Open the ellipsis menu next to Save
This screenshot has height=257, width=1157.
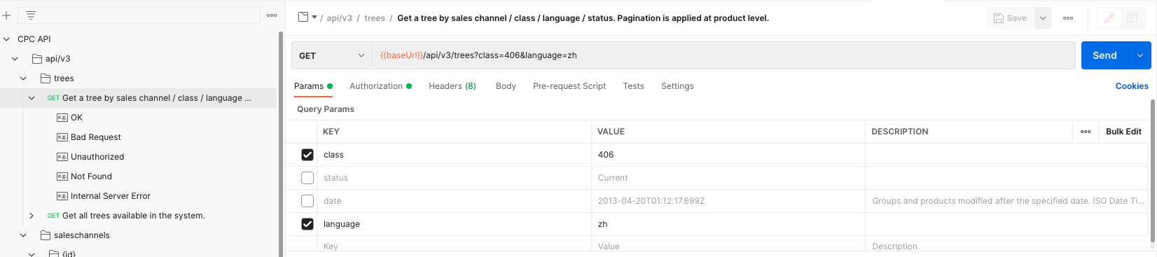(1068, 18)
